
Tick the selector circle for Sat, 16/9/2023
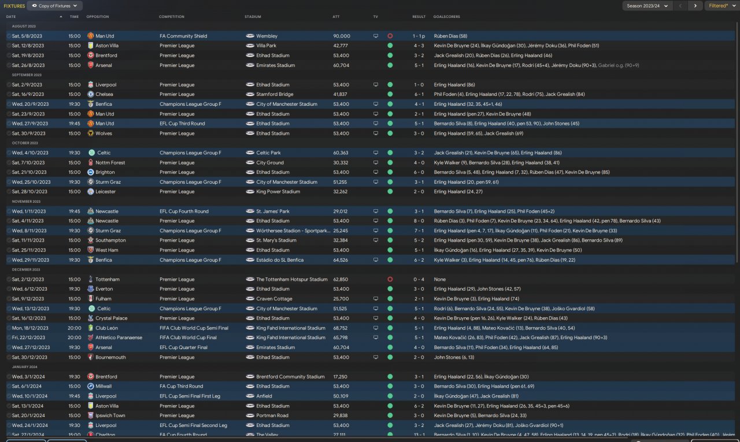click(x=9, y=94)
